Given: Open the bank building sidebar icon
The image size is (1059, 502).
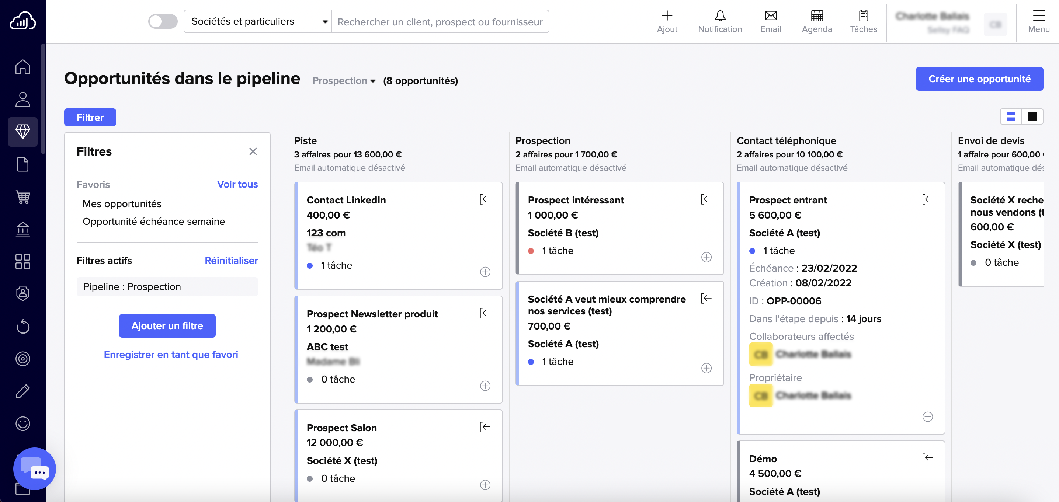Looking at the screenshot, I should [22, 229].
